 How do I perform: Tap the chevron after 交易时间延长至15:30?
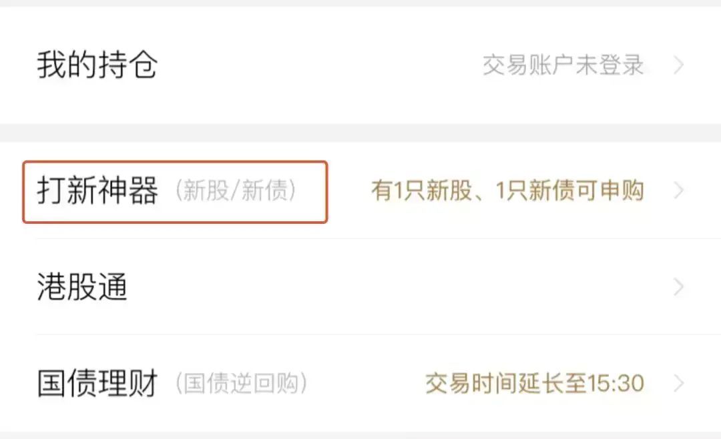point(679,383)
